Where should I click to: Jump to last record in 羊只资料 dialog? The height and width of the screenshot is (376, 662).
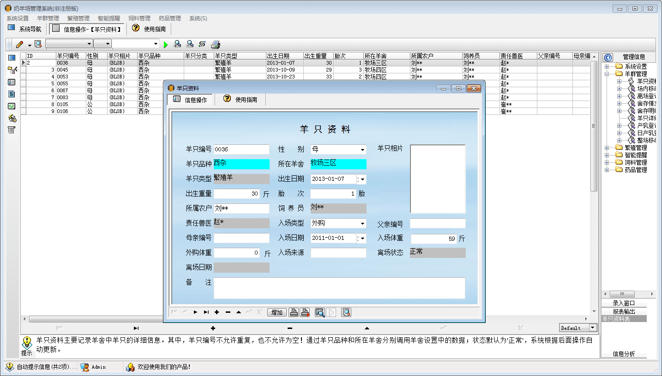point(206,312)
